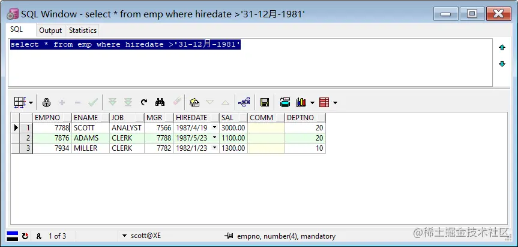Click the 7566 manager cell
518x247 pixels.
159,128
